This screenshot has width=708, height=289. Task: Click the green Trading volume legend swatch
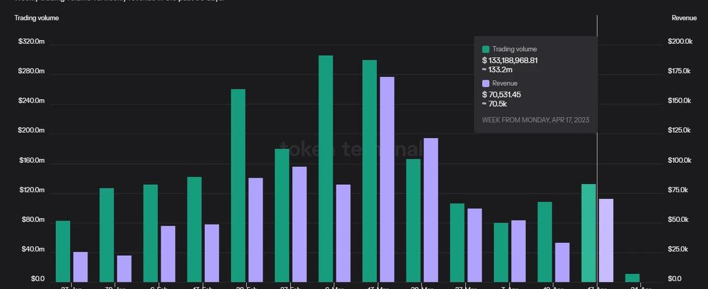point(486,49)
